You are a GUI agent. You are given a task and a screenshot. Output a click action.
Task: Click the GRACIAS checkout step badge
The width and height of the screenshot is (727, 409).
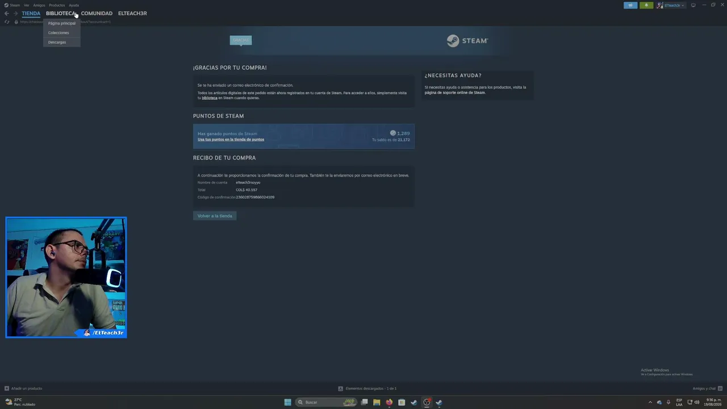241,40
